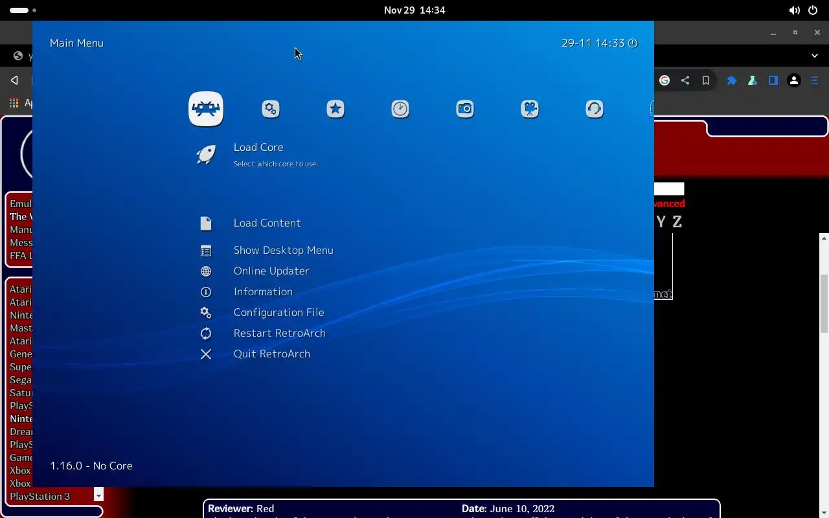Click the globe icon beside Online Updater
Viewport: 829px width, 518px height.
[206, 271]
